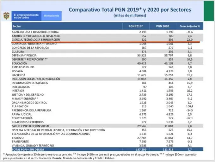Select the 'ORGANISMOS DE CONTROL' row label
Viewport: 215px width, 162px height.
pos(29,103)
